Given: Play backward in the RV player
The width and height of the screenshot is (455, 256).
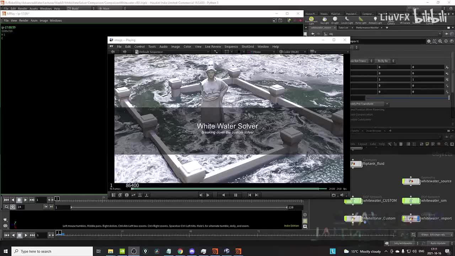Looking at the screenshot, I should click(223, 195).
